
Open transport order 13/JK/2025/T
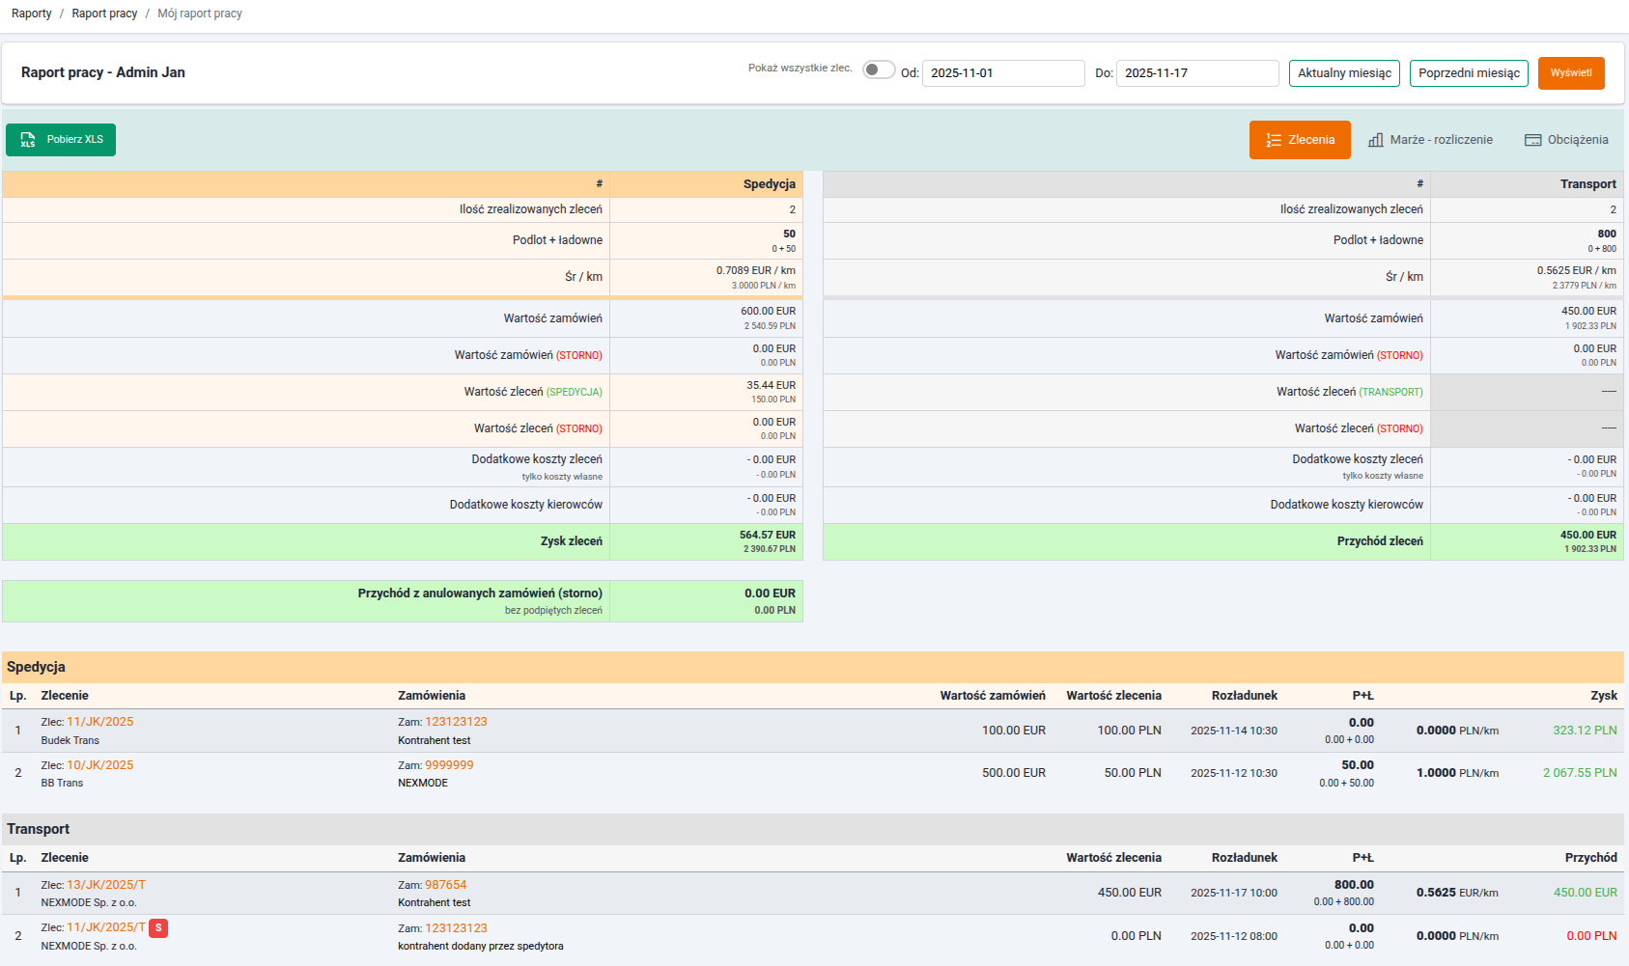pos(106,885)
